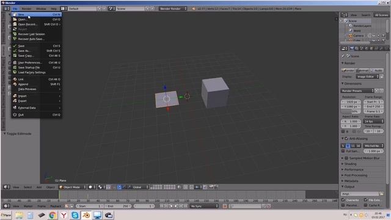Toggle the File Extensions checkbox
The height and width of the screenshot is (220, 391).
coord(365,200)
